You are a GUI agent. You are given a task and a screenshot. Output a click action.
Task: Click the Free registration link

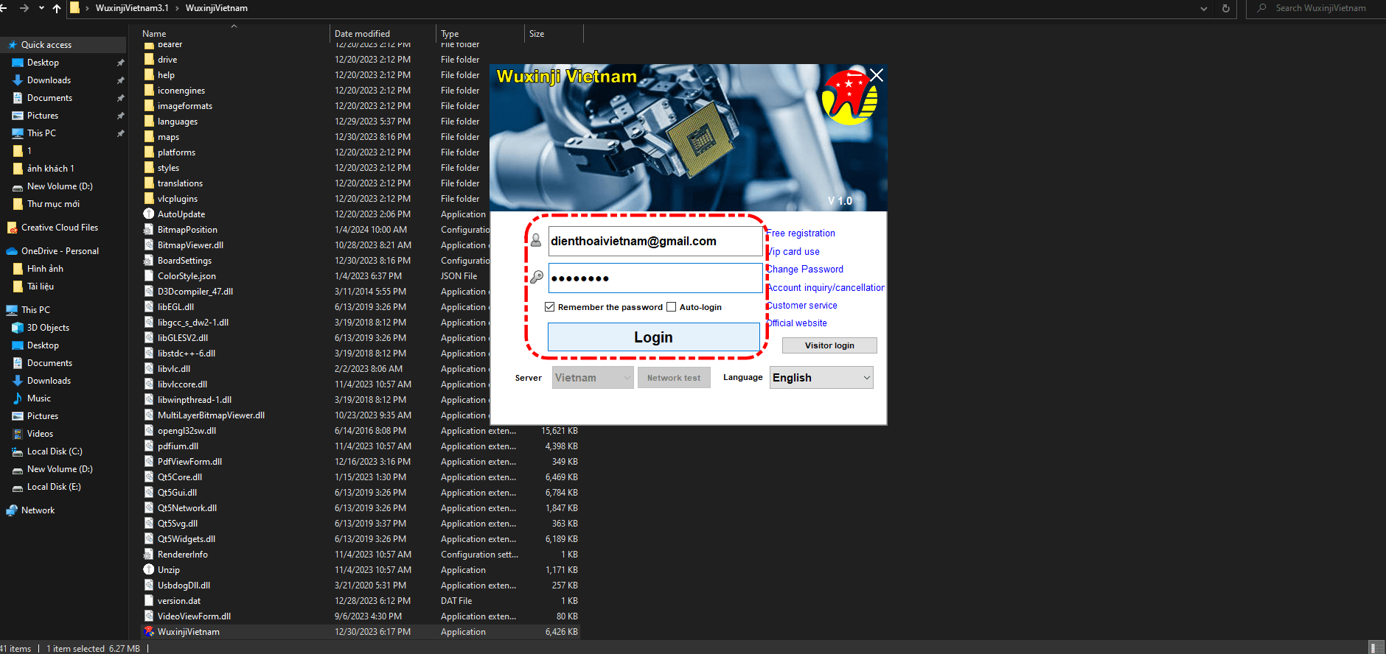801,233
